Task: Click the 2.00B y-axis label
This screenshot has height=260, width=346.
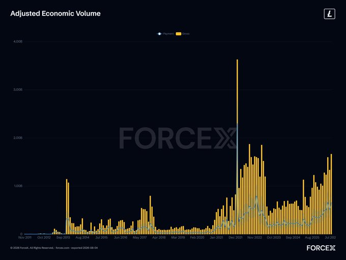Action: click(x=18, y=138)
